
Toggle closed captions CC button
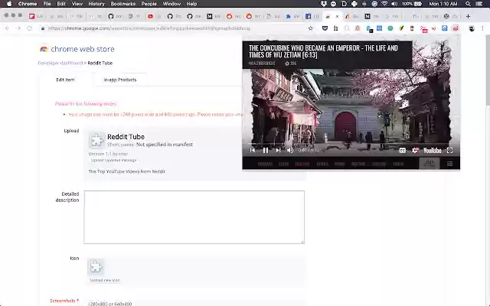[x=402, y=151]
